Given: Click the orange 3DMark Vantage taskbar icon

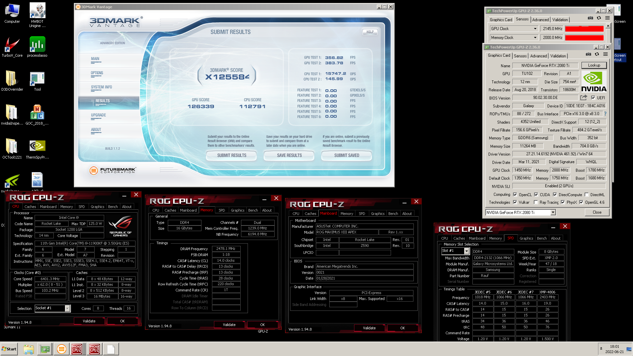Looking at the screenshot, I should (61, 349).
